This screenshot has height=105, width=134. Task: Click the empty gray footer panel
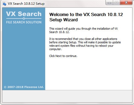67,96
